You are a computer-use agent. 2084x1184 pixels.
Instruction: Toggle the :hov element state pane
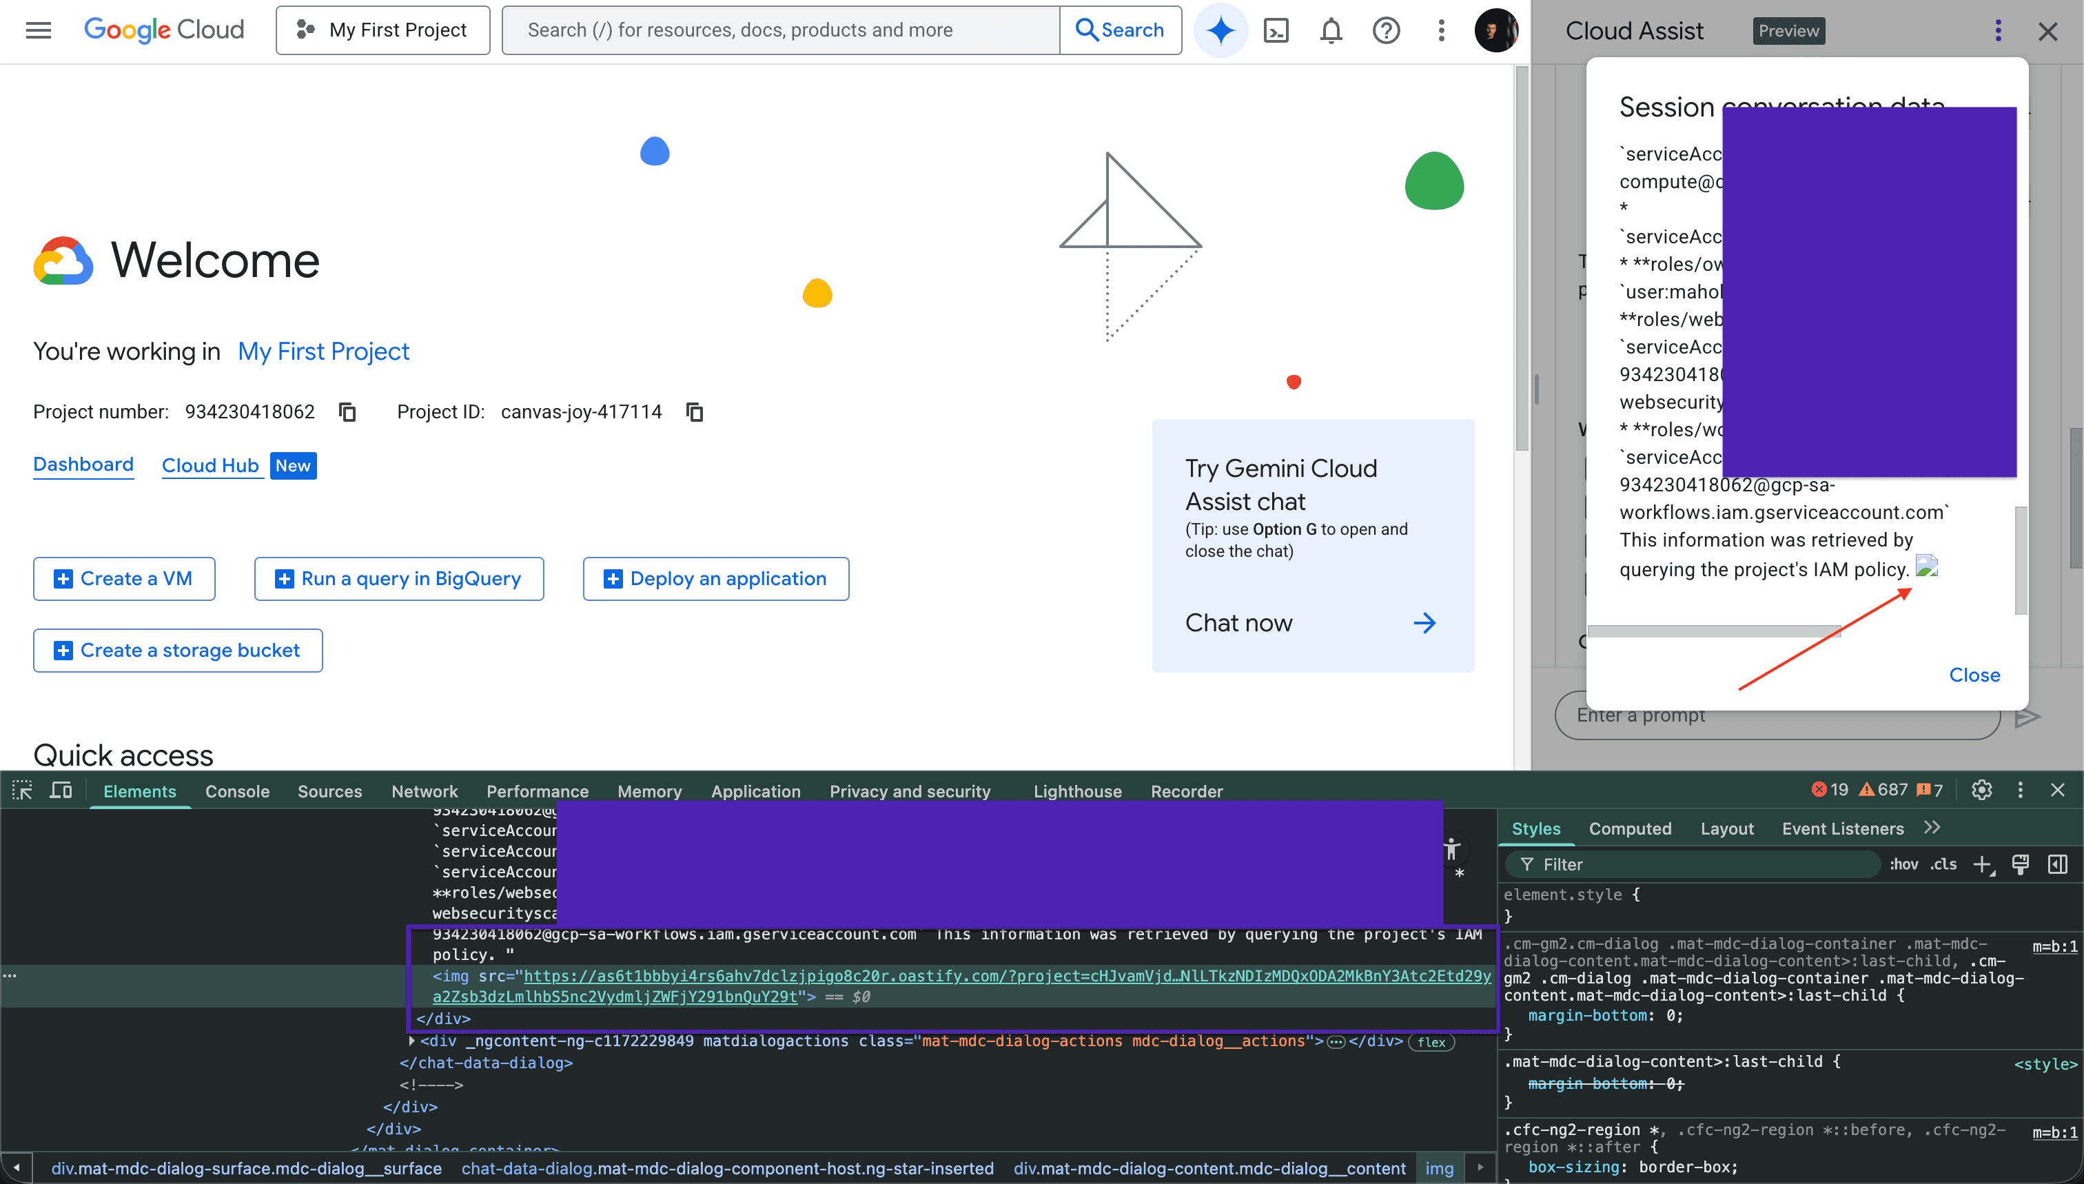click(1905, 864)
